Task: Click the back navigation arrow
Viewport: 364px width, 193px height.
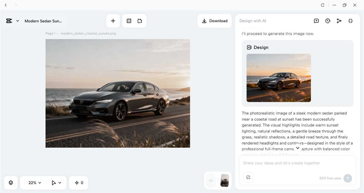Action: pos(6,5)
